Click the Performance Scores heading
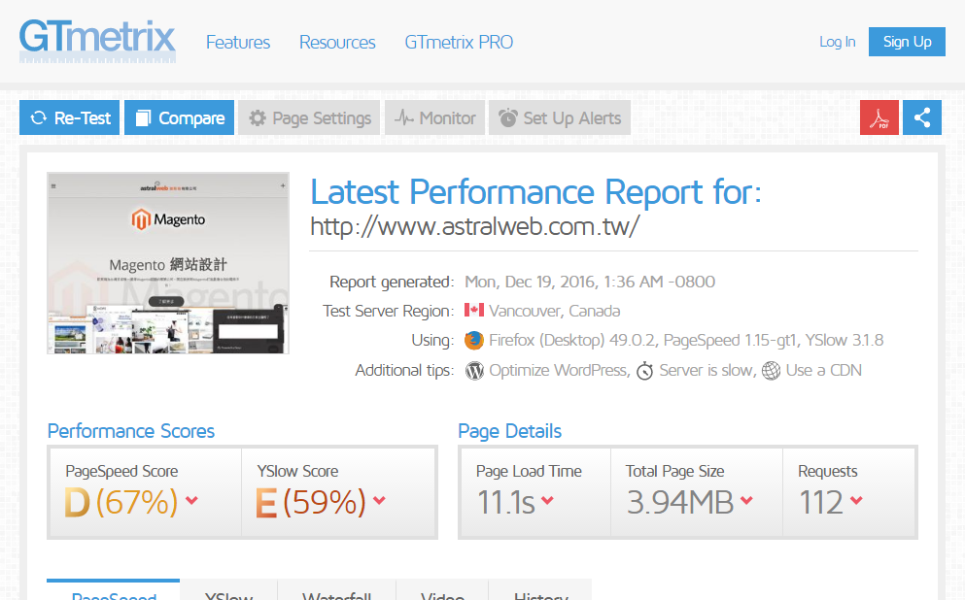The width and height of the screenshot is (965, 600). coord(131,431)
